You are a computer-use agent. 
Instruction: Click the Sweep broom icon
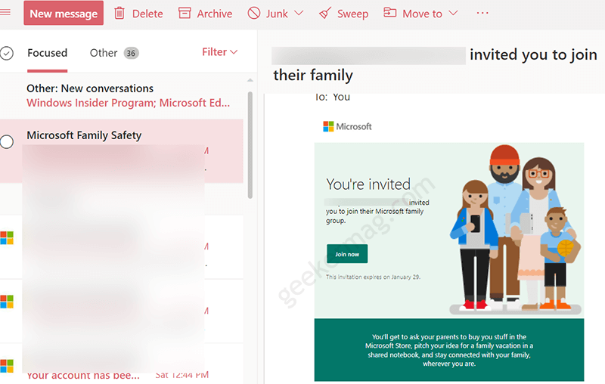(325, 14)
